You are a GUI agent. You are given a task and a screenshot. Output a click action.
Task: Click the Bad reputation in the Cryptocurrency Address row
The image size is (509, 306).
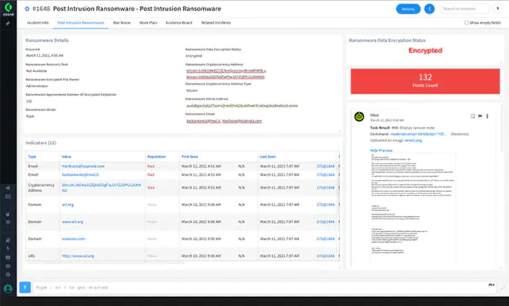click(151, 188)
